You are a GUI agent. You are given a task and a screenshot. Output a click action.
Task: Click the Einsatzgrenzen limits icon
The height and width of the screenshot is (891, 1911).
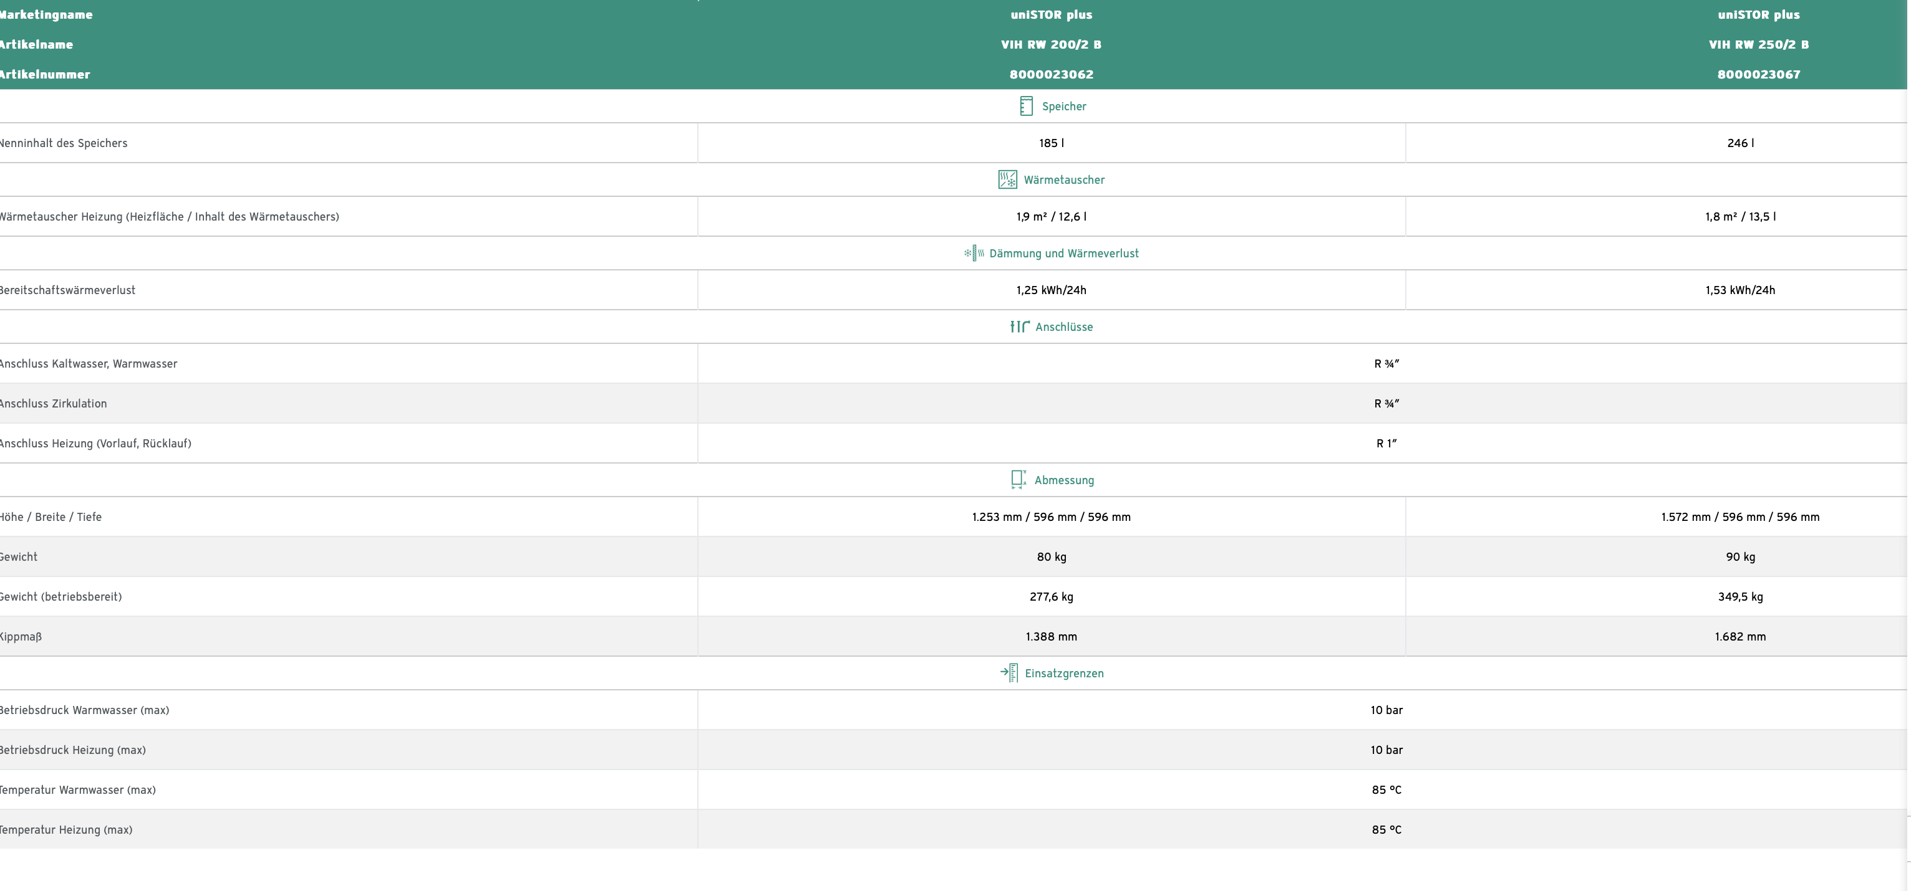pyautogui.click(x=1009, y=673)
